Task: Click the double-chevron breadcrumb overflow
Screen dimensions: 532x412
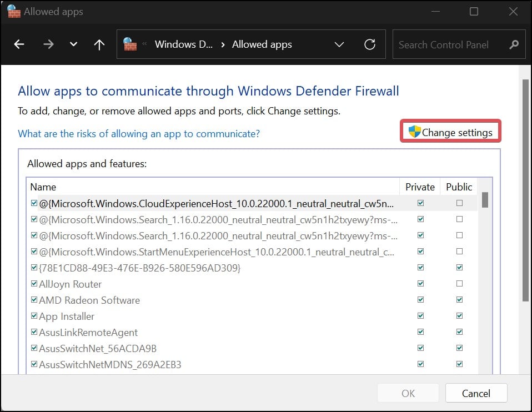Action: click(144, 43)
